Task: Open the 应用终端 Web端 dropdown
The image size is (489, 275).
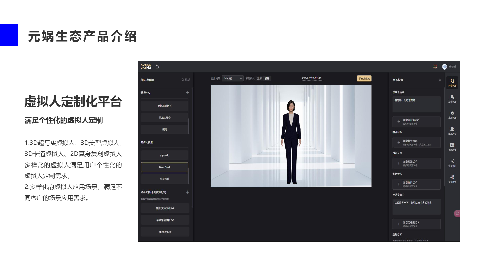Action: click(233, 78)
